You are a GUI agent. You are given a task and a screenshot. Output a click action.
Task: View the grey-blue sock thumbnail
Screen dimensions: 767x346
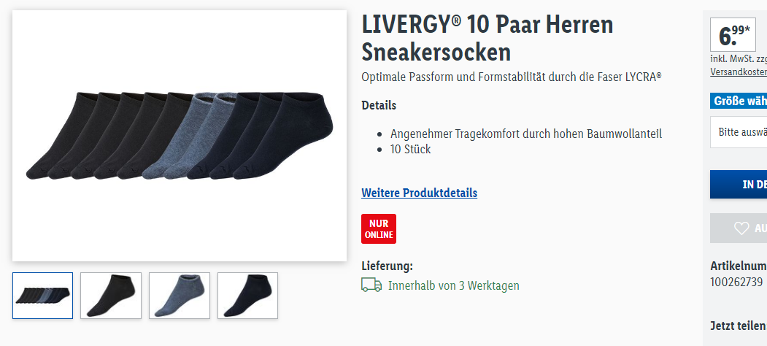(180, 296)
